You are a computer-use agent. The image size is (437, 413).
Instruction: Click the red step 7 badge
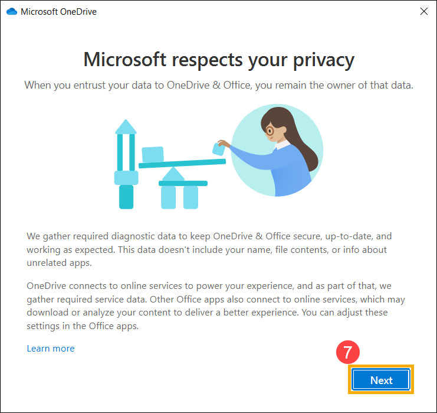click(348, 352)
